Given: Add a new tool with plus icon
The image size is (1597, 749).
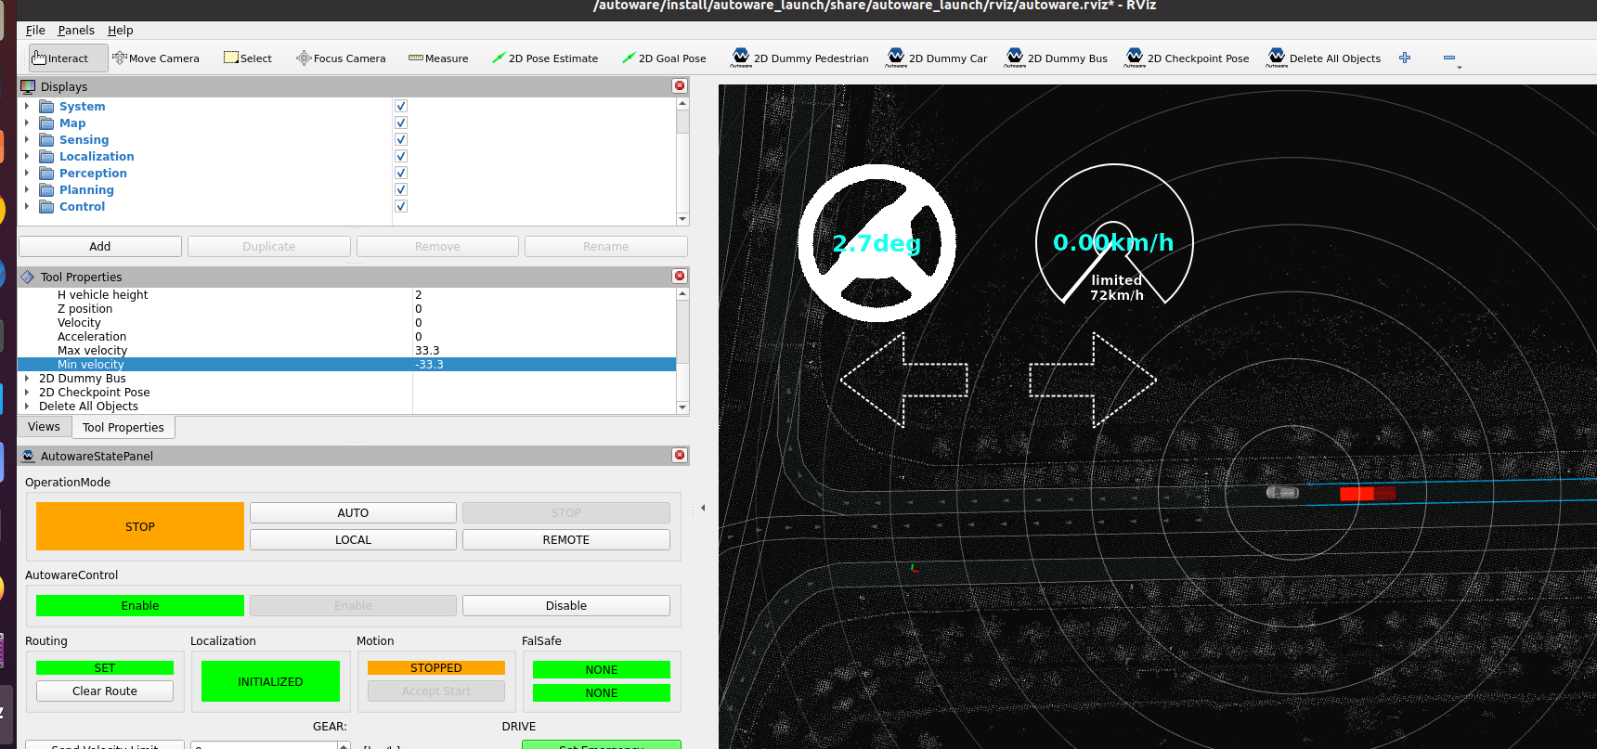Looking at the screenshot, I should click(x=1405, y=58).
